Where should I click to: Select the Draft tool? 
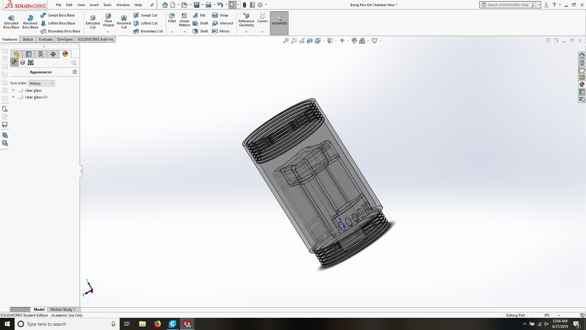coord(200,23)
